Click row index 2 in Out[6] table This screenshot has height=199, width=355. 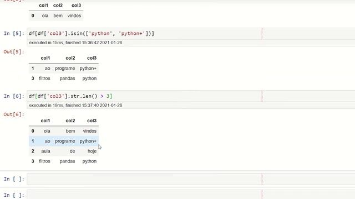[33, 151]
